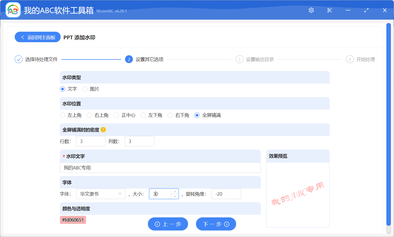Click the 上一步 button
The width and height of the screenshot is (394, 237).
[168, 224]
